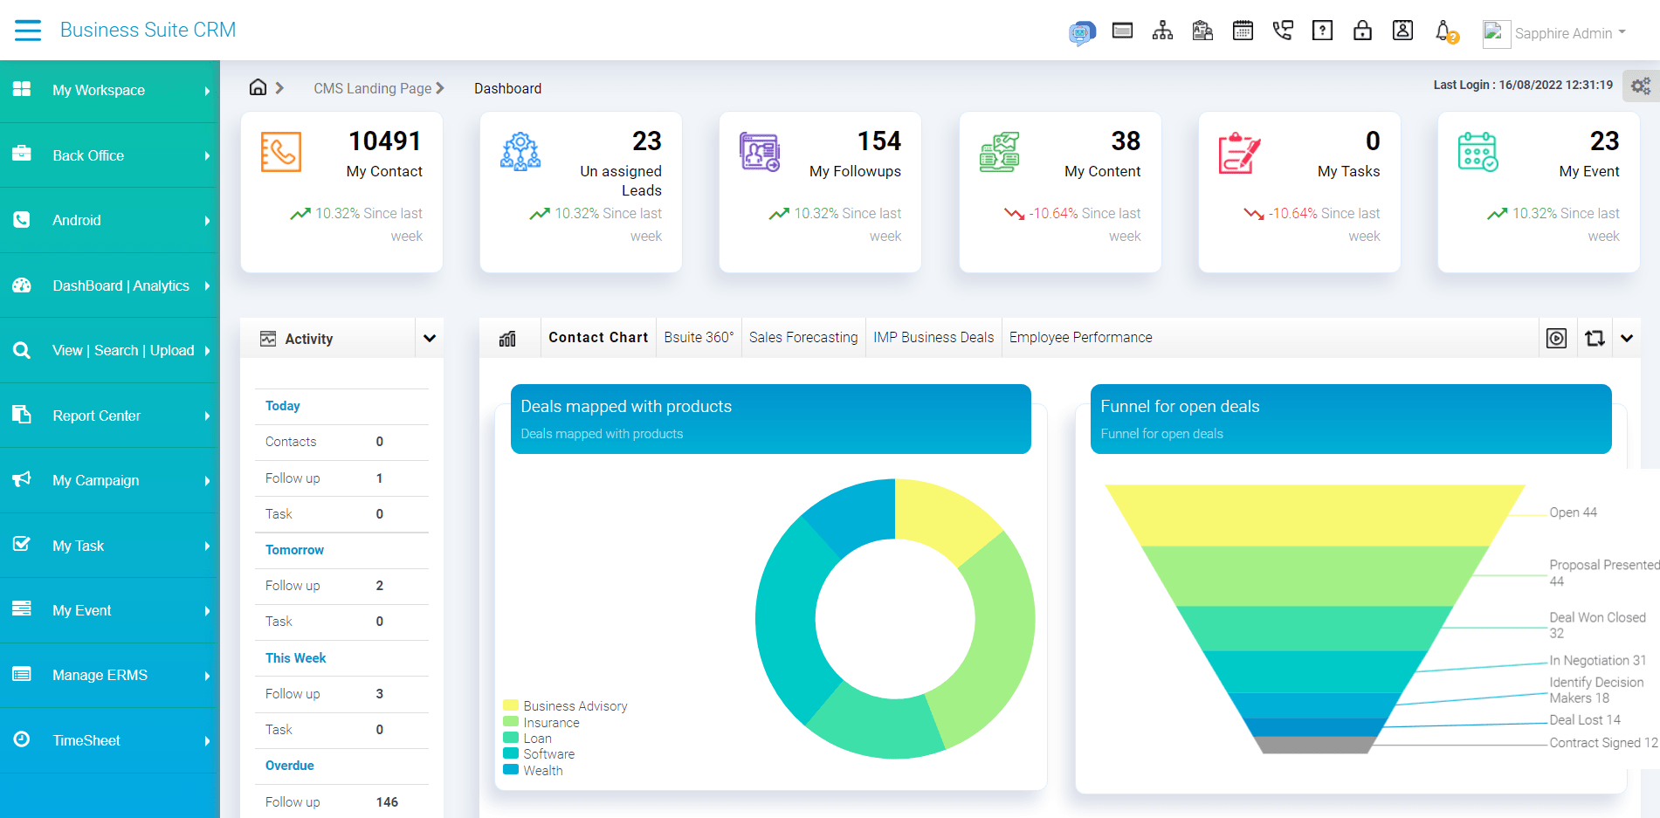Screen dimensions: 1660x818
Task: Open the chat bot icon
Action: tap(1082, 33)
